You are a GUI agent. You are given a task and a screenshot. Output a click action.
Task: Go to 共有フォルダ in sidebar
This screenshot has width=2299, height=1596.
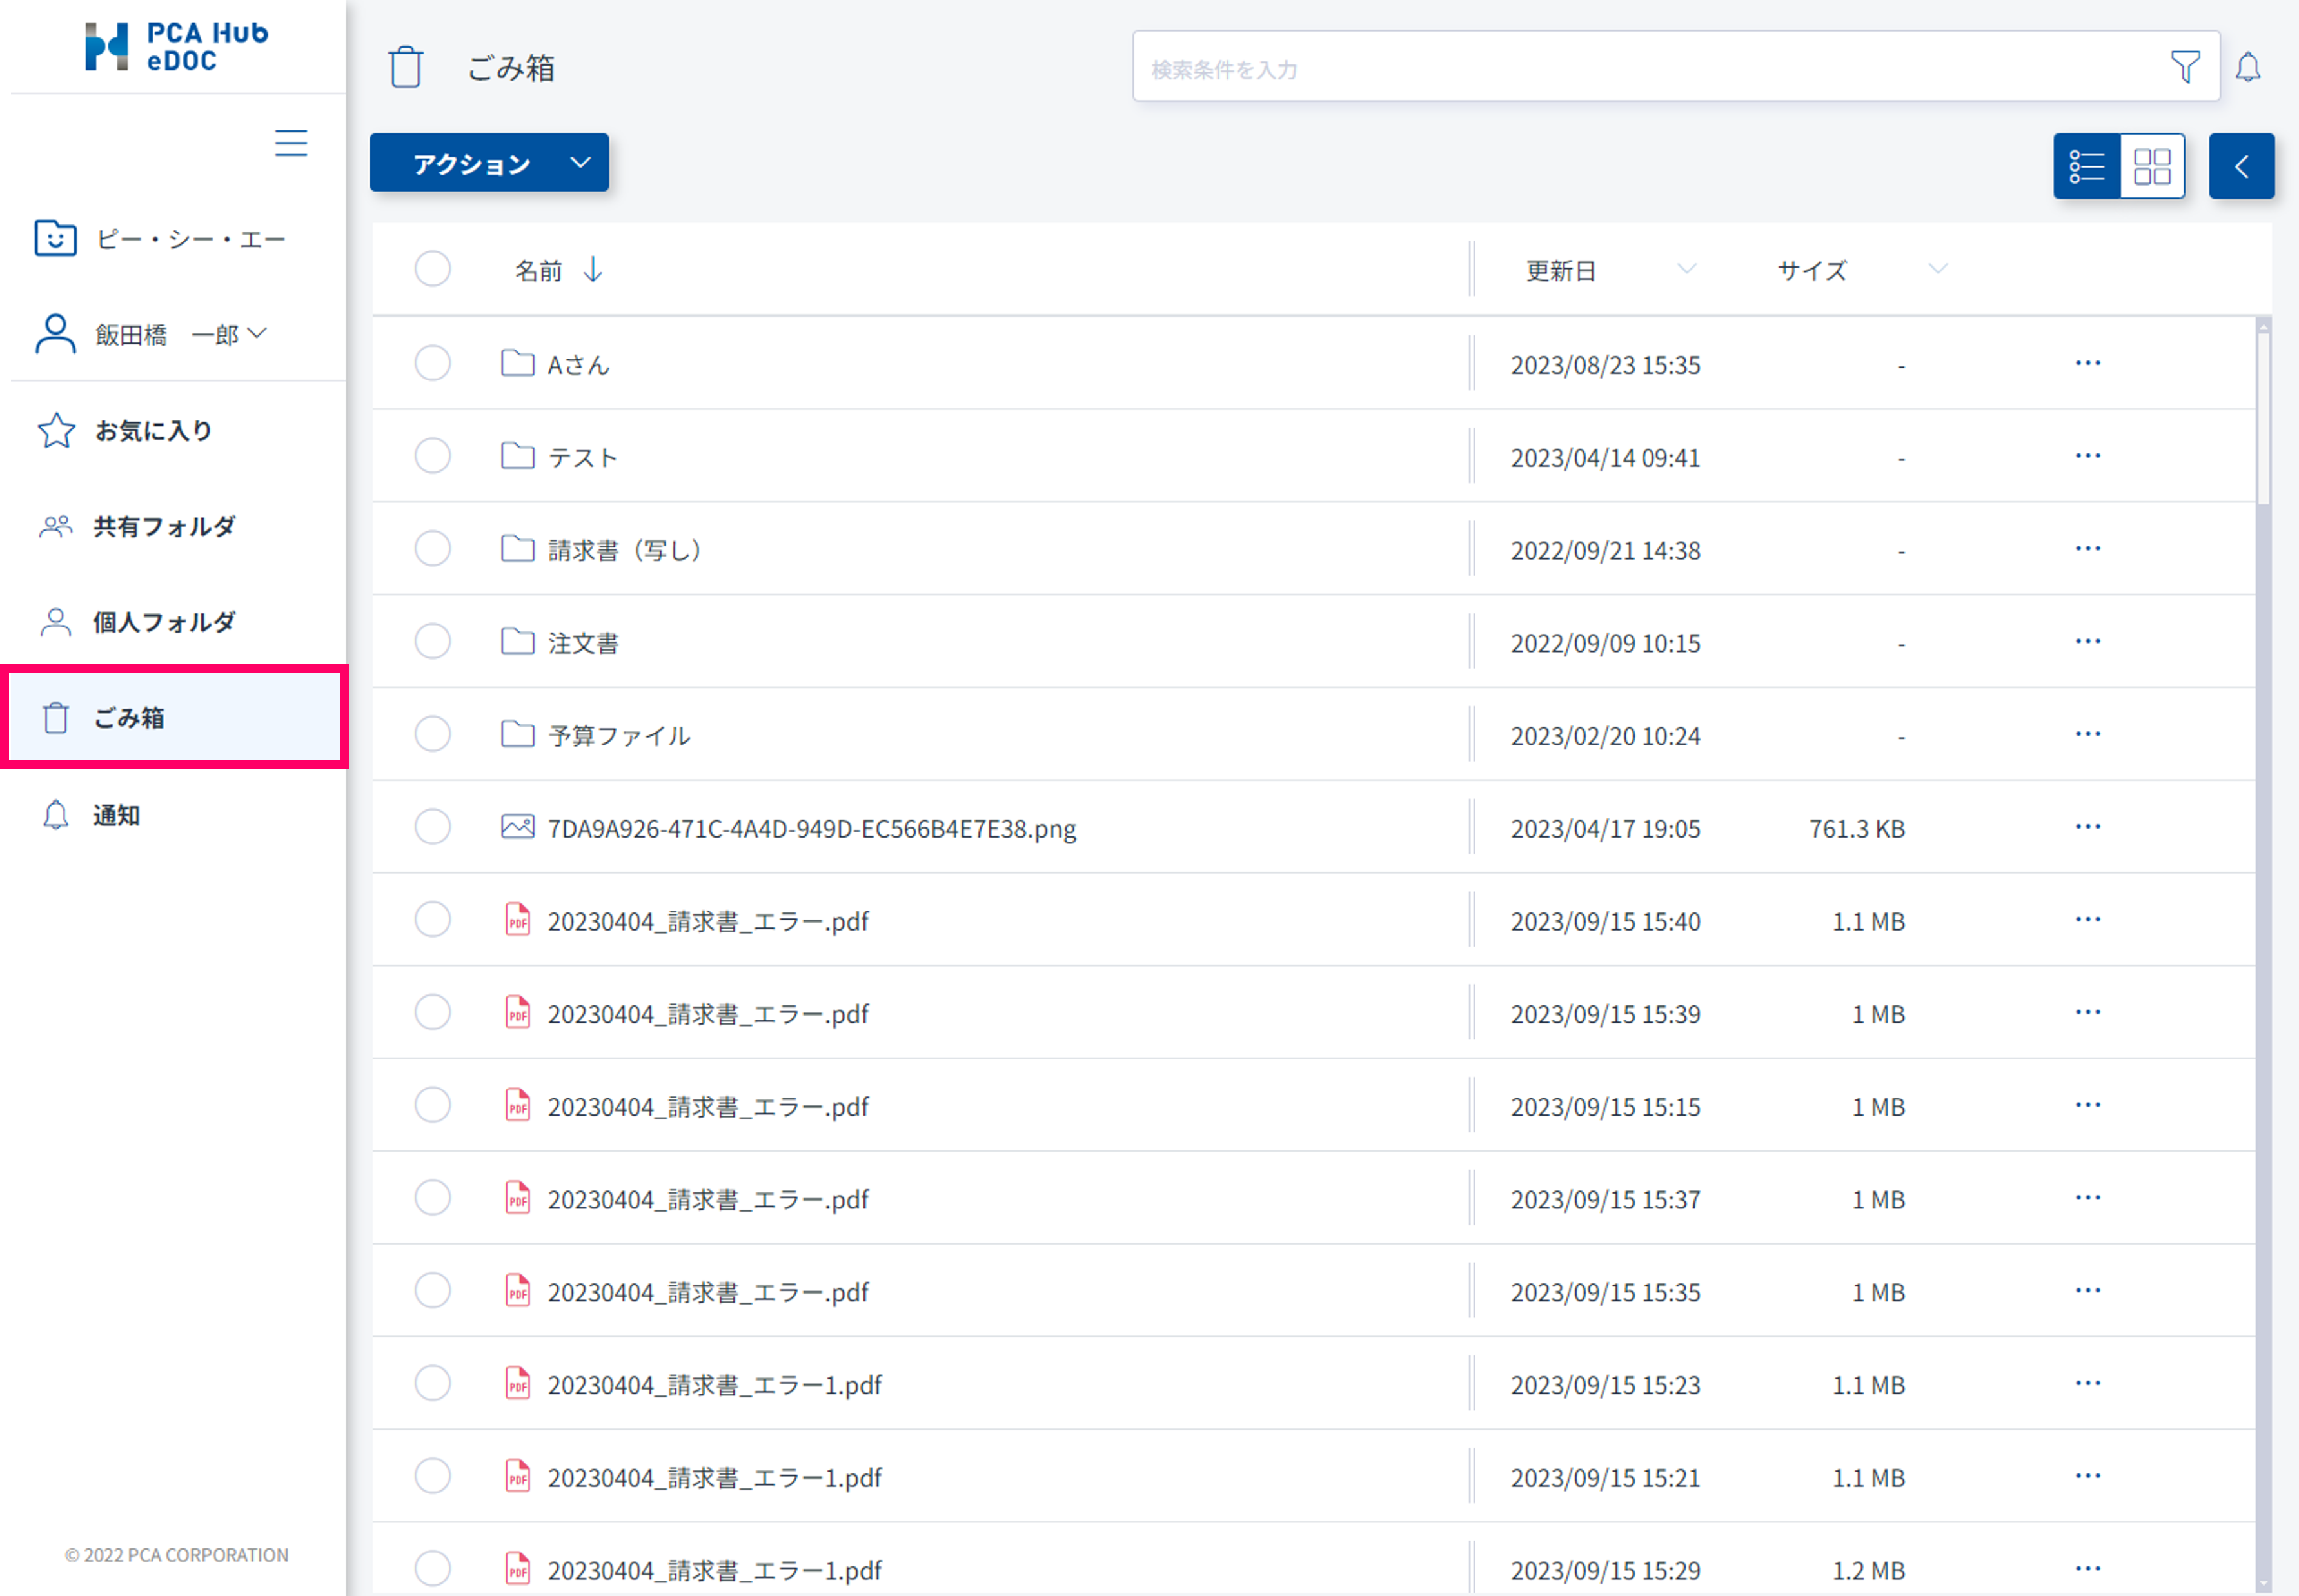[x=164, y=527]
